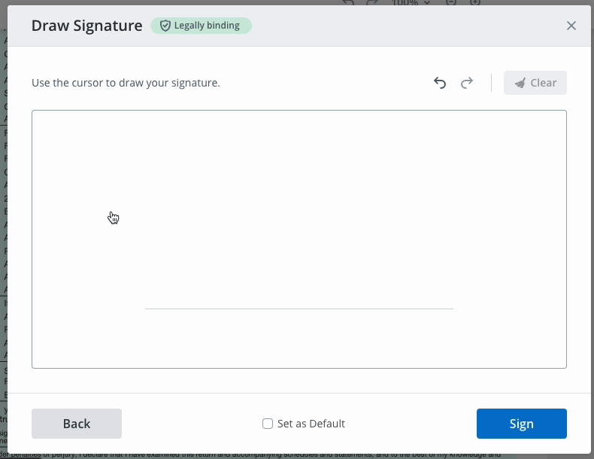Screen dimensions: 594x459
Task: Click the Draw Signature title
Action: click(86, 26)
